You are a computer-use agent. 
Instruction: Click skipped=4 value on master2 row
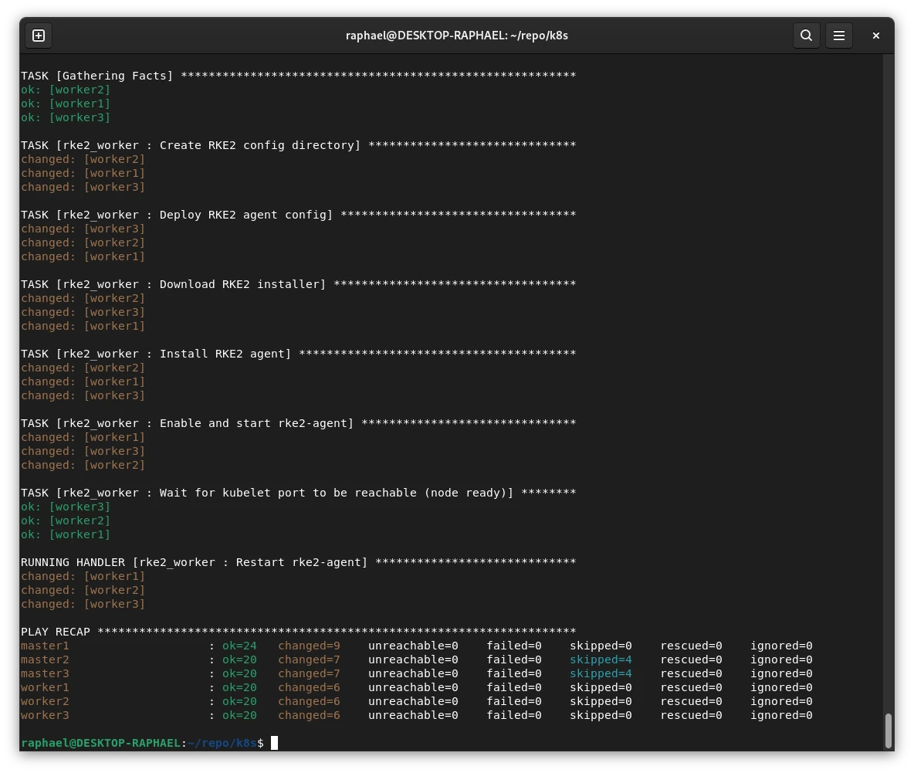[x=601, y=659]
